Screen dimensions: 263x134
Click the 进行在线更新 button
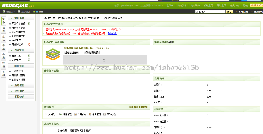(72, 53)
